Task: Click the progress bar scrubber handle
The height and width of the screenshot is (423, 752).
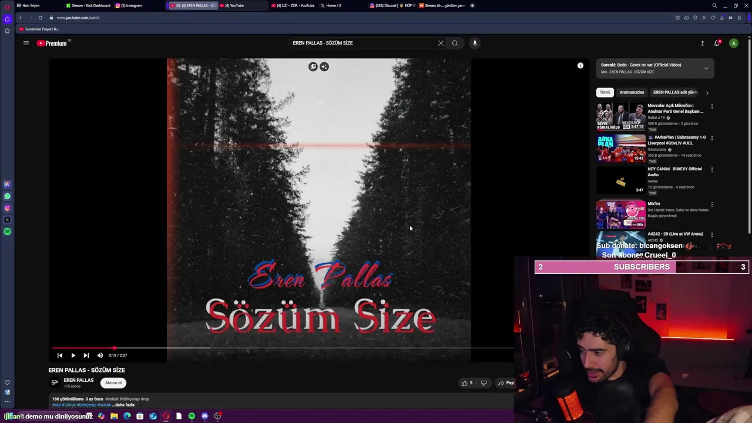Action: [115, 348]
